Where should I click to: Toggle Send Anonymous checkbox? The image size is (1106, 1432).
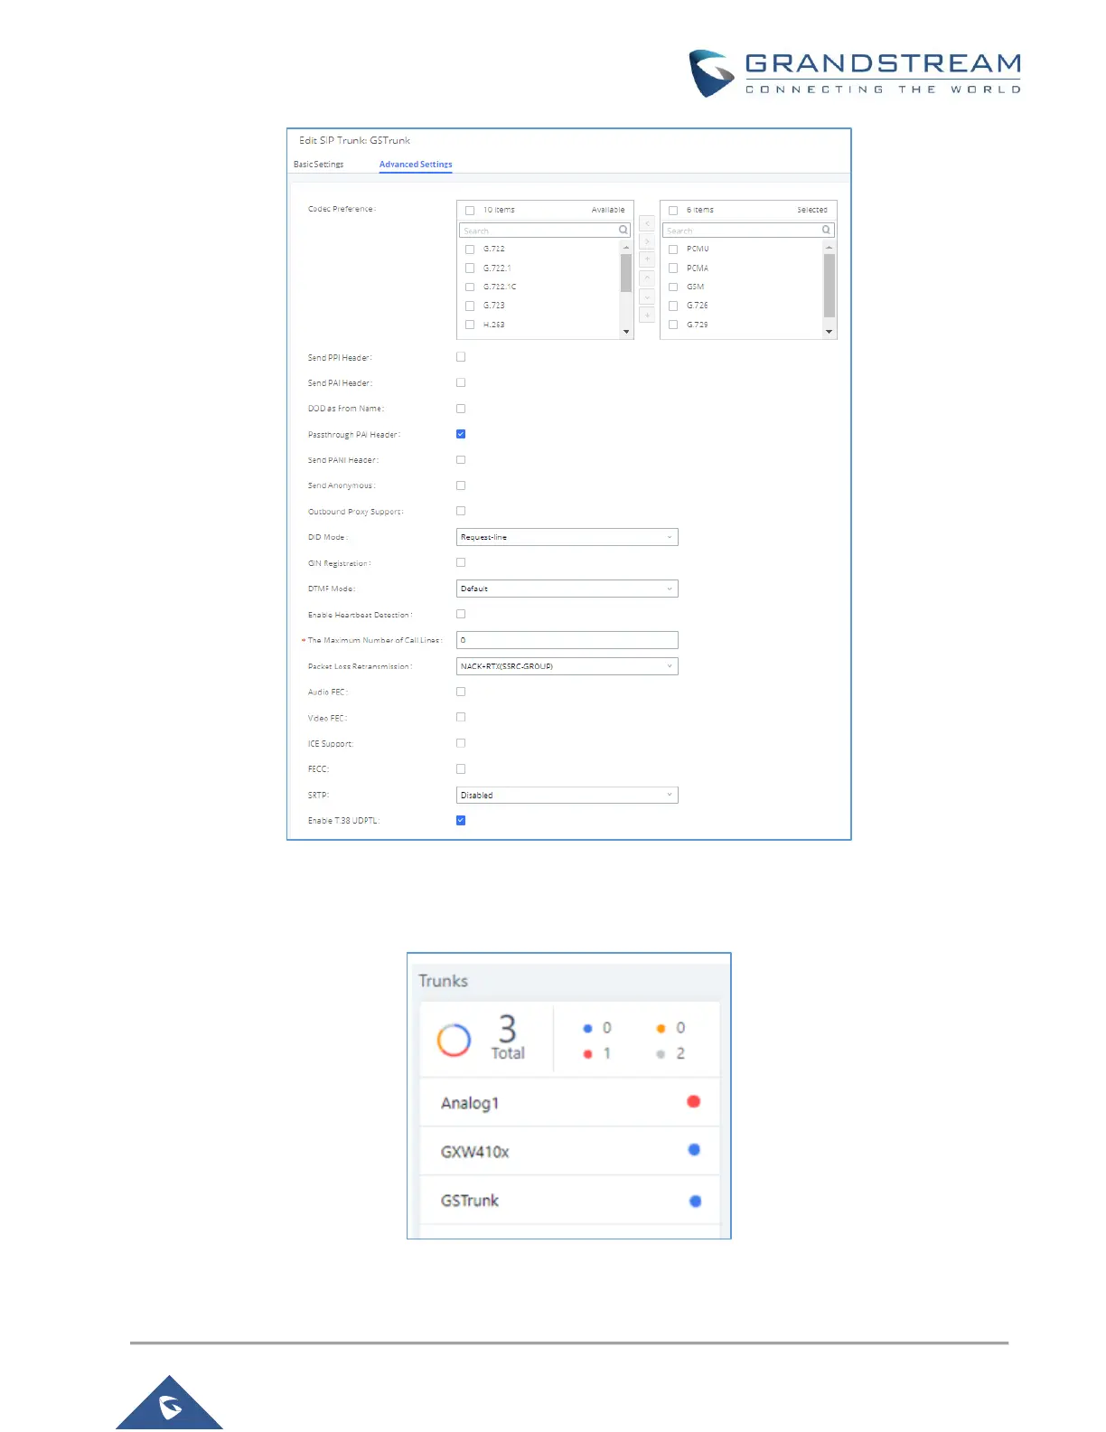click(x=461, y=485)
